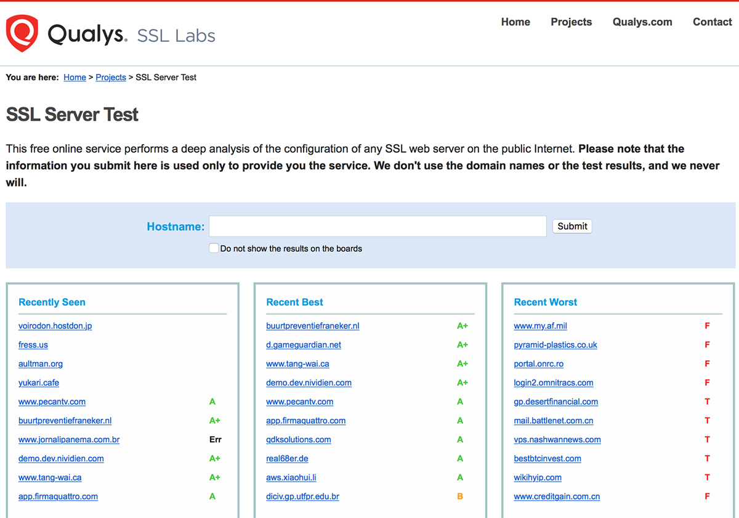739x518 pixels.
Task: Go to Qualys.com from the top navigation
Action: coord(642,22)
